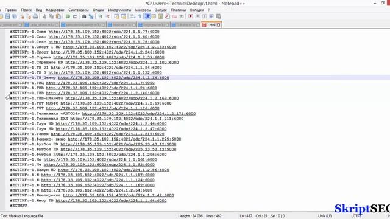Stop macro recording toolbar icon
390x219 pixels.
pos(197,16)
